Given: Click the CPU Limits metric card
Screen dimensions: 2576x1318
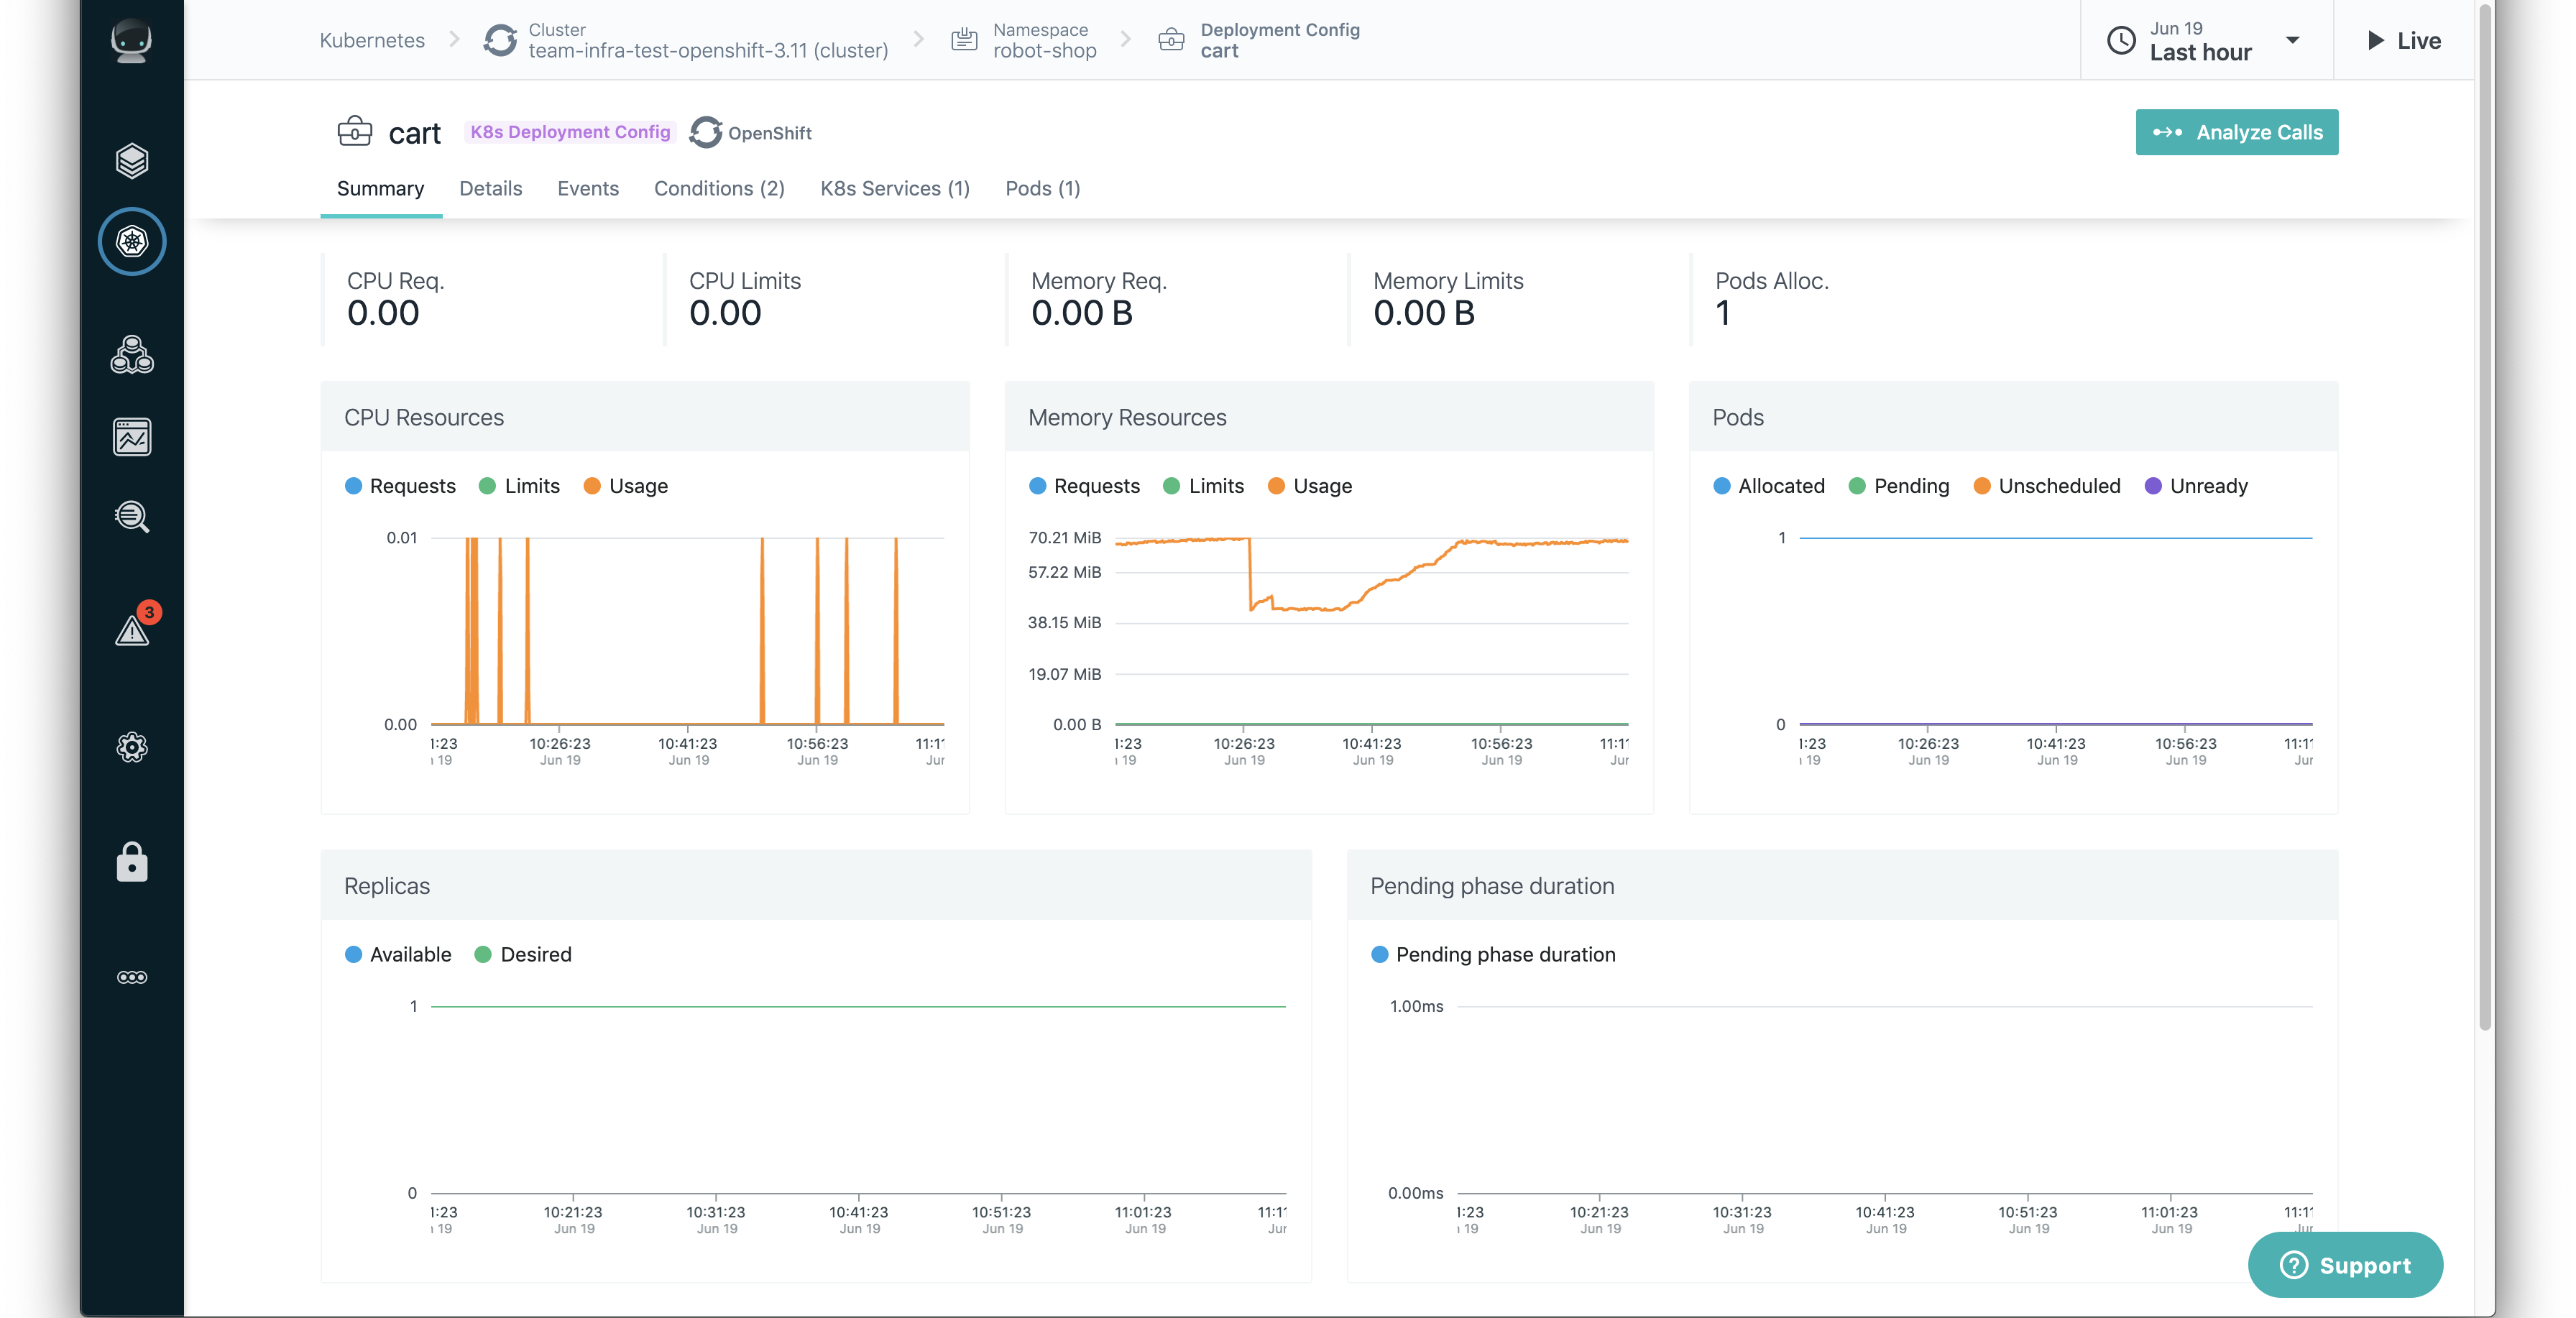Looking at the screenshot, I should click(833, 299).
